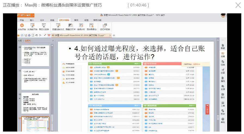Close the PowerPoint document tab
This screenshot has width=244, height=134.
(x=110, y=35)
